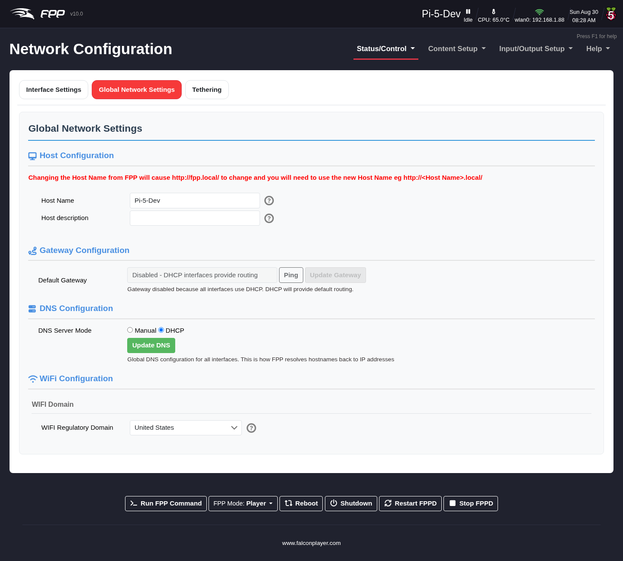This screenshot has height=561, width=623.
Task: Click the Host description input field
Action: pyautogui.click(x=195, y=218)
